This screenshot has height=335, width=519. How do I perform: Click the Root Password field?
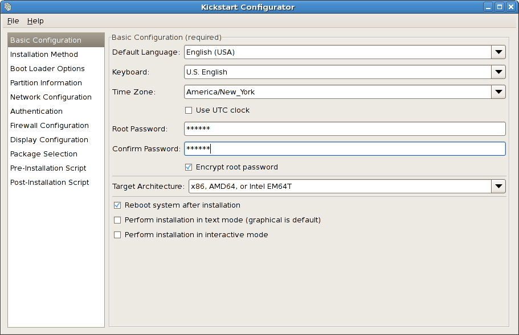tap(345, 129)
